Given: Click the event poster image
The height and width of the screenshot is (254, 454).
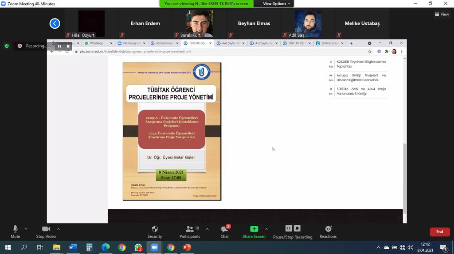Looking at the screenshot, I should (x=172, y=131).
